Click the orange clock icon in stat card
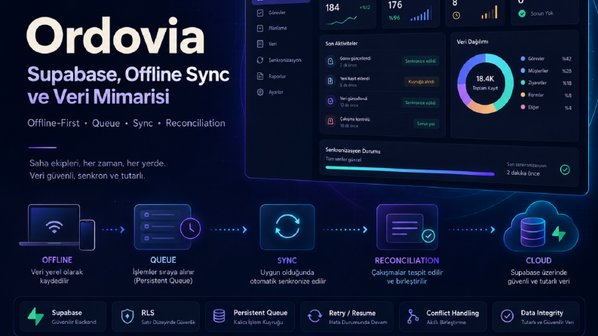 pyautogui.click(x=456, y=16)
